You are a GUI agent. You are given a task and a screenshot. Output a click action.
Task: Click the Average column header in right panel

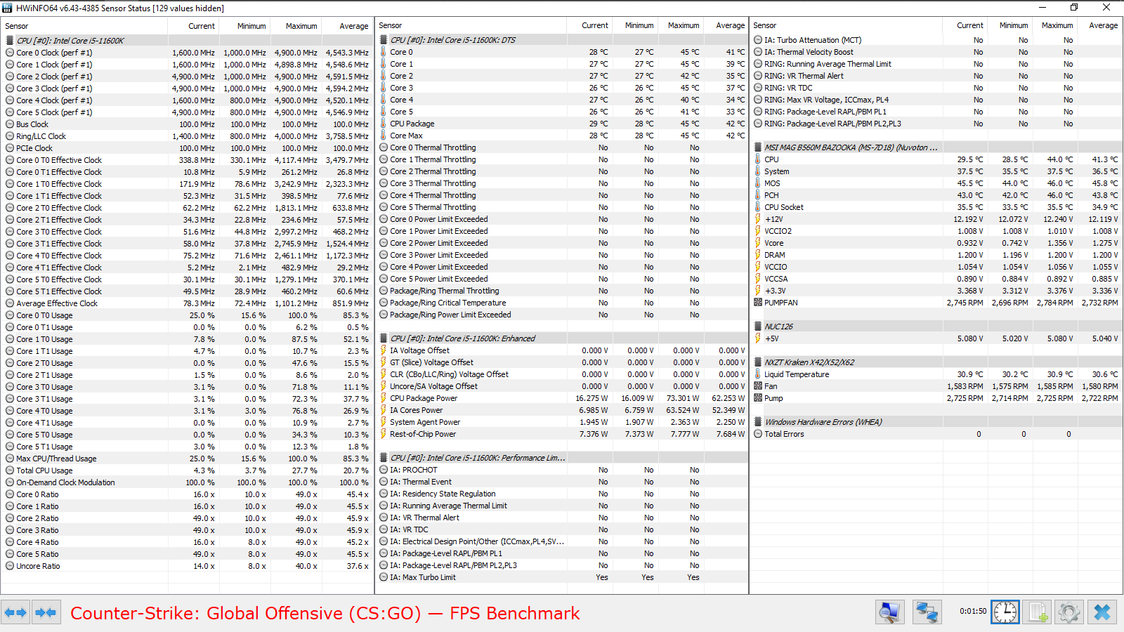(1103, 25)
